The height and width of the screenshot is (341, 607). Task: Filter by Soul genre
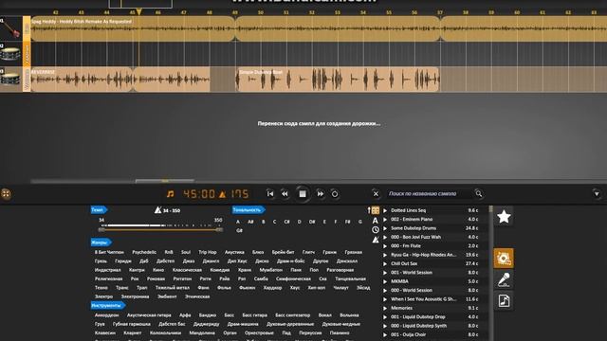pyautogui.click(x=186, y=252)
